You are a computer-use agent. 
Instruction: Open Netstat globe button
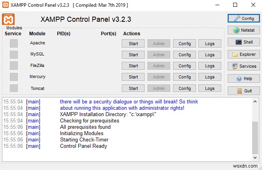coord(243,30)
